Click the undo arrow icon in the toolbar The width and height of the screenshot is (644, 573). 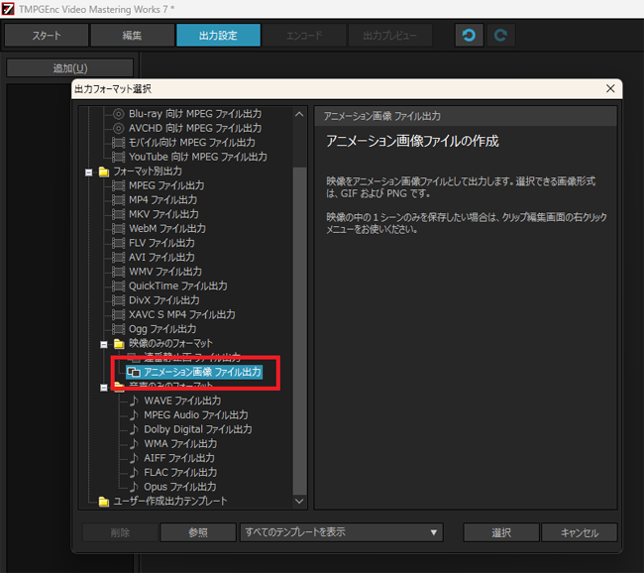coord(469,36)
